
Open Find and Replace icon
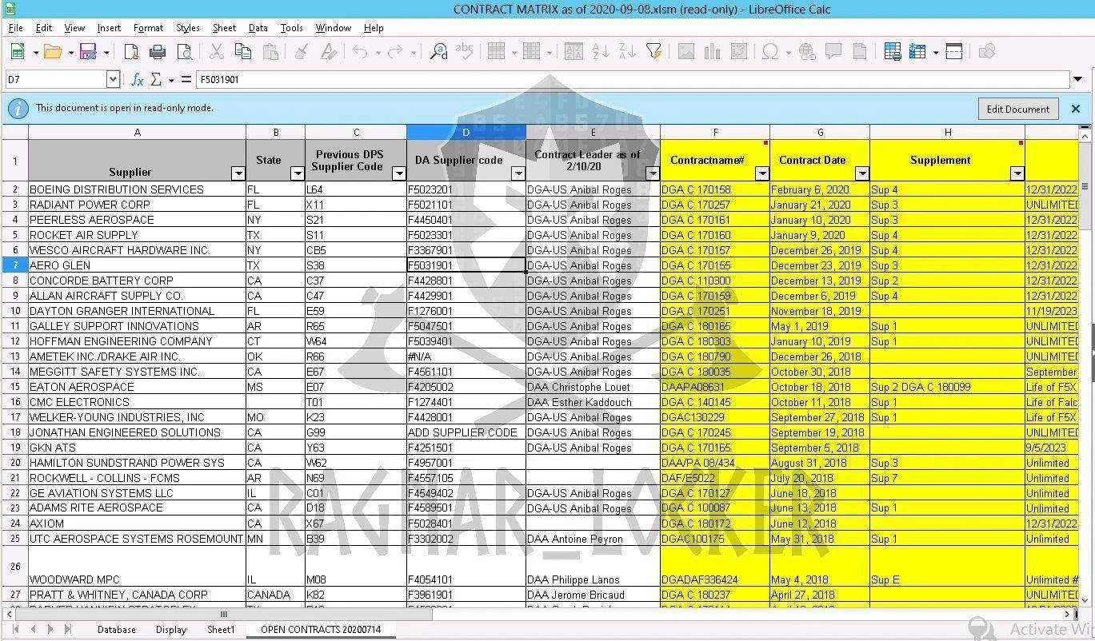click(438, 52)
